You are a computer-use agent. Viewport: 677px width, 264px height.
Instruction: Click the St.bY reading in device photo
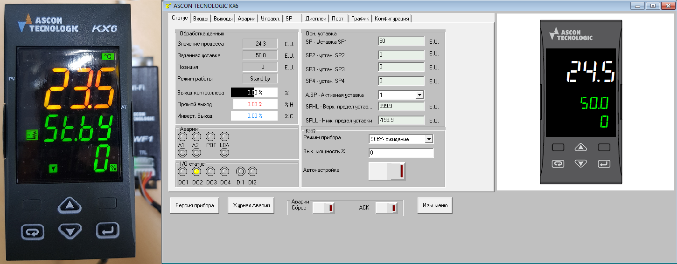pos(78,128)
